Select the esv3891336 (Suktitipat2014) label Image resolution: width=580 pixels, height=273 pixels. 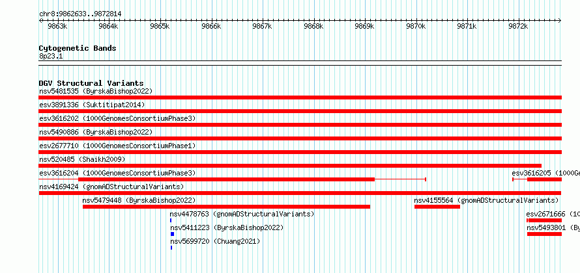coord(92,105)
